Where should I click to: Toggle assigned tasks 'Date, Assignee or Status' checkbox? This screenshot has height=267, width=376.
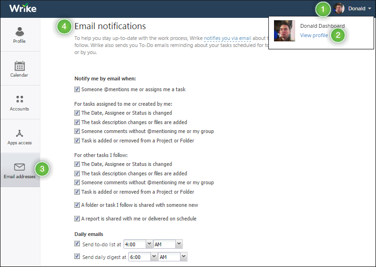click(77, 113)
